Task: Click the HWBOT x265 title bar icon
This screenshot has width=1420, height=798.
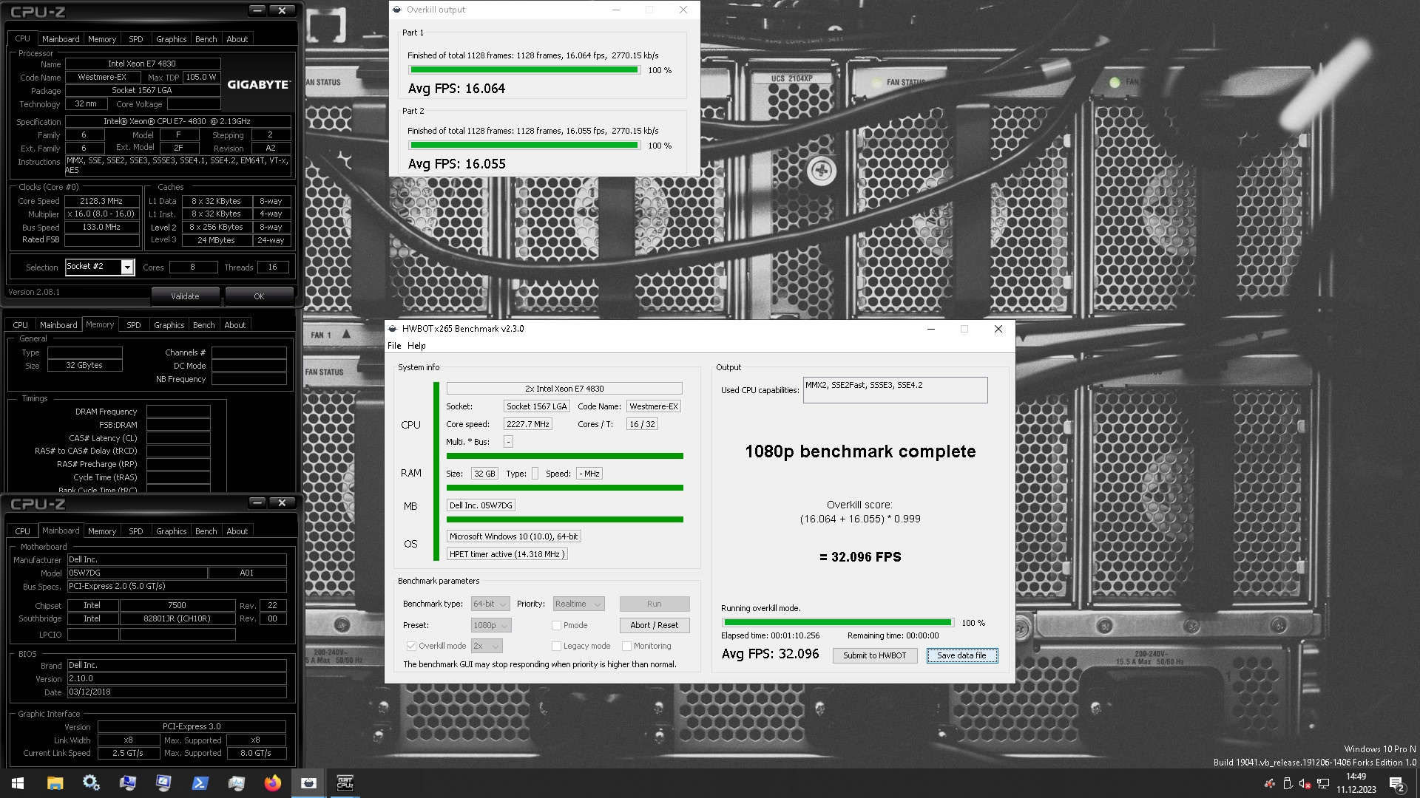Action: tap(393, 329)
